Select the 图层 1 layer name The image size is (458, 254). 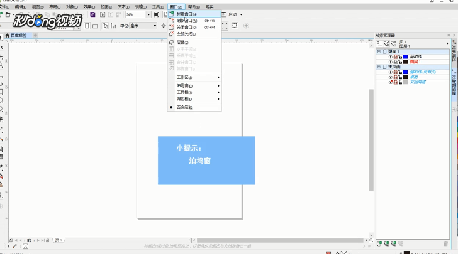415,61
